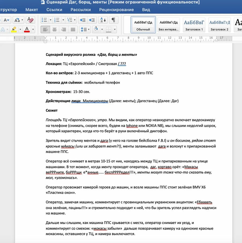Open the Макет tab
This screenshot has height=243, width=242.
(x=32, y=10)
